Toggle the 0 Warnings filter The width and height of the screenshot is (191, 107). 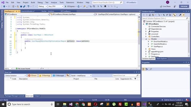pyautogui.click(x=45, y=75)
